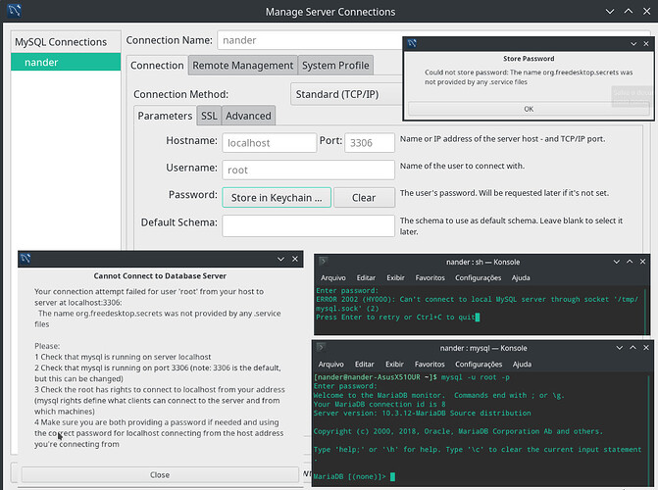This screenshot has width=658, height=490.
Task: Click the Hostname input field
Action: (268, 141)
